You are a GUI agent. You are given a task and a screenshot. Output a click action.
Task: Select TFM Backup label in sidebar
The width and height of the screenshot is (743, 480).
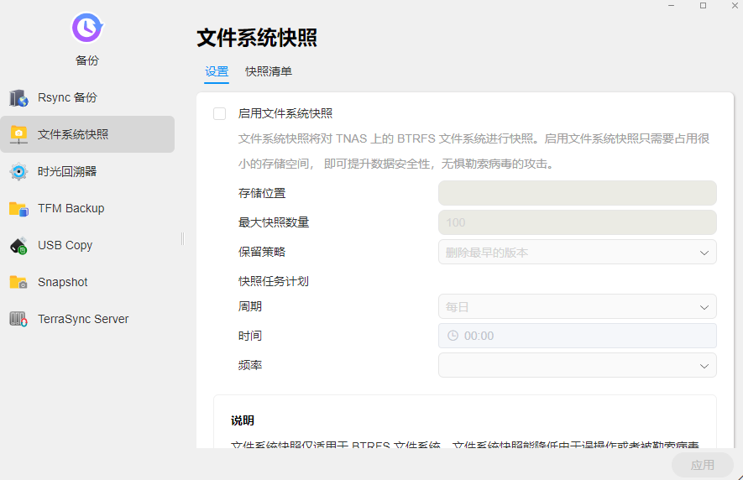tap(71, 208)
